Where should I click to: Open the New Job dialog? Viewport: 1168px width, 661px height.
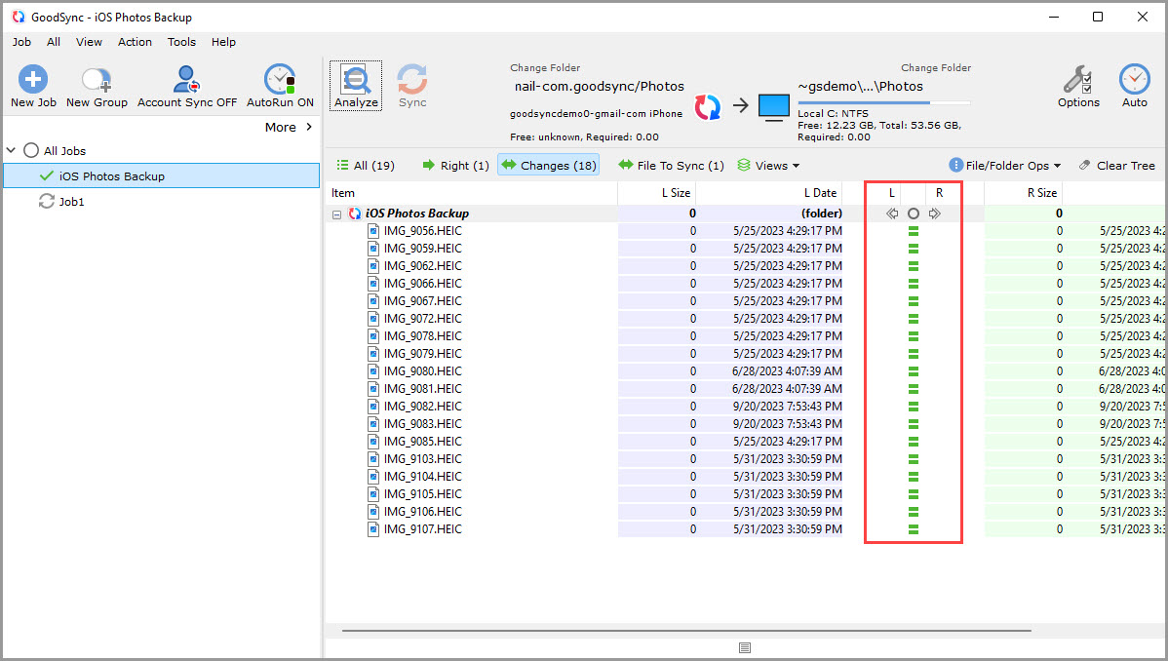click(32, 85)
